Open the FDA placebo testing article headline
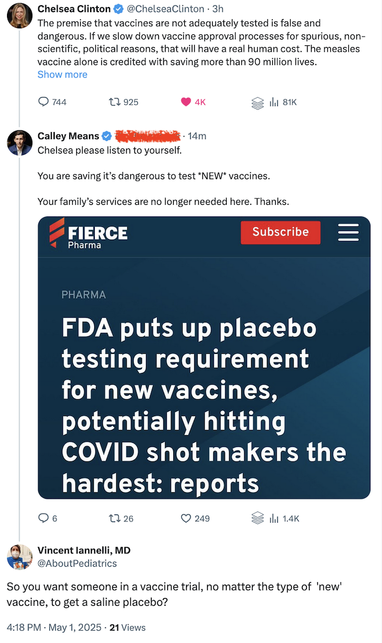This screenshot has width=382, height=643. point(204,406)
